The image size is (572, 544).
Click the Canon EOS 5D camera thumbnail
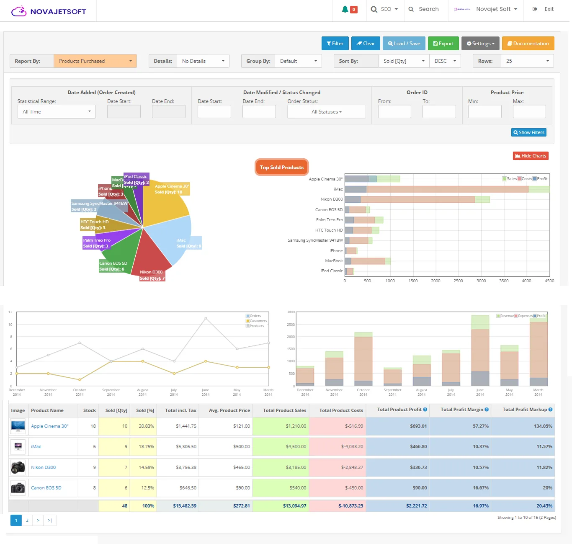coord(18,488)
